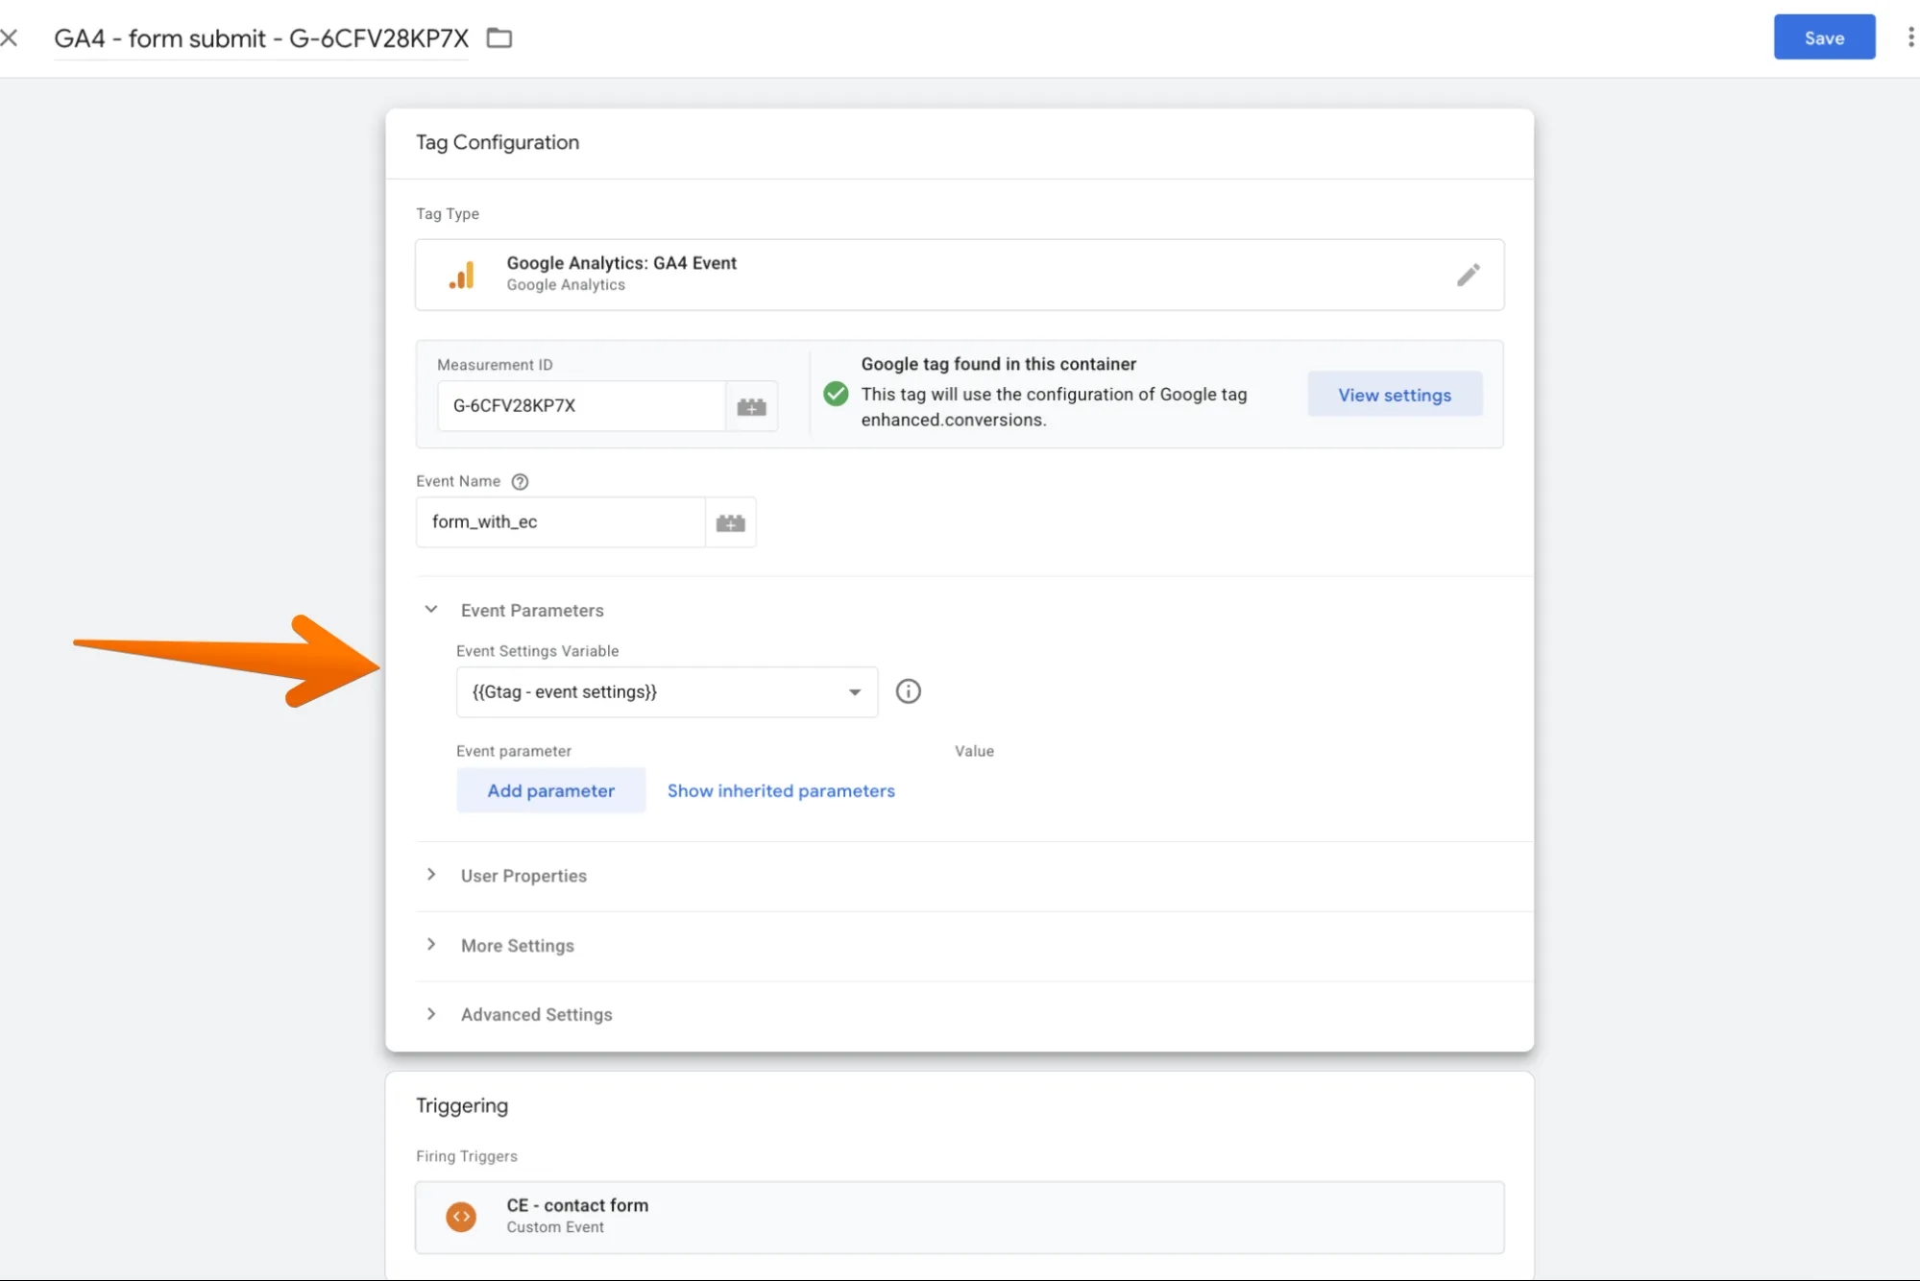
Task: Click the CE - contact form trigger icon
Action: pyautogui.click(x=461, y=1217)
